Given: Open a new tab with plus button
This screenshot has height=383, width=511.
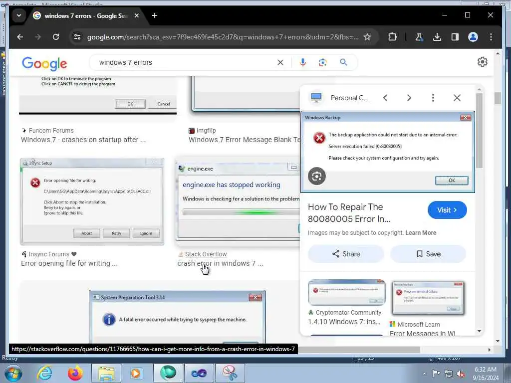Looking at the screenshot, I should coord(155,15).
